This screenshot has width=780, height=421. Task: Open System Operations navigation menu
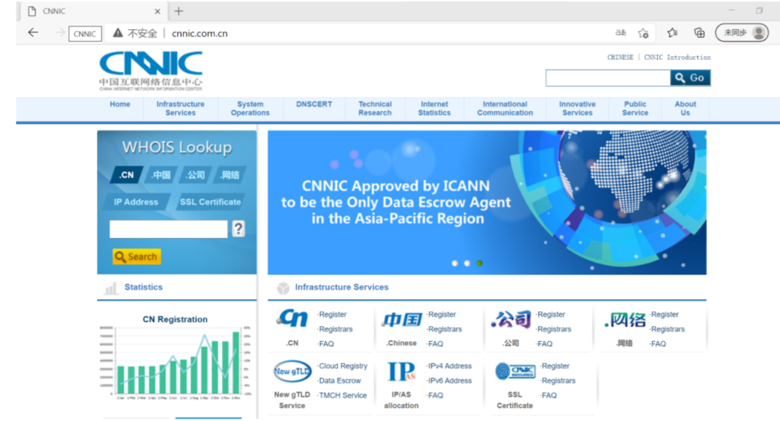click(x=250, y=109)
